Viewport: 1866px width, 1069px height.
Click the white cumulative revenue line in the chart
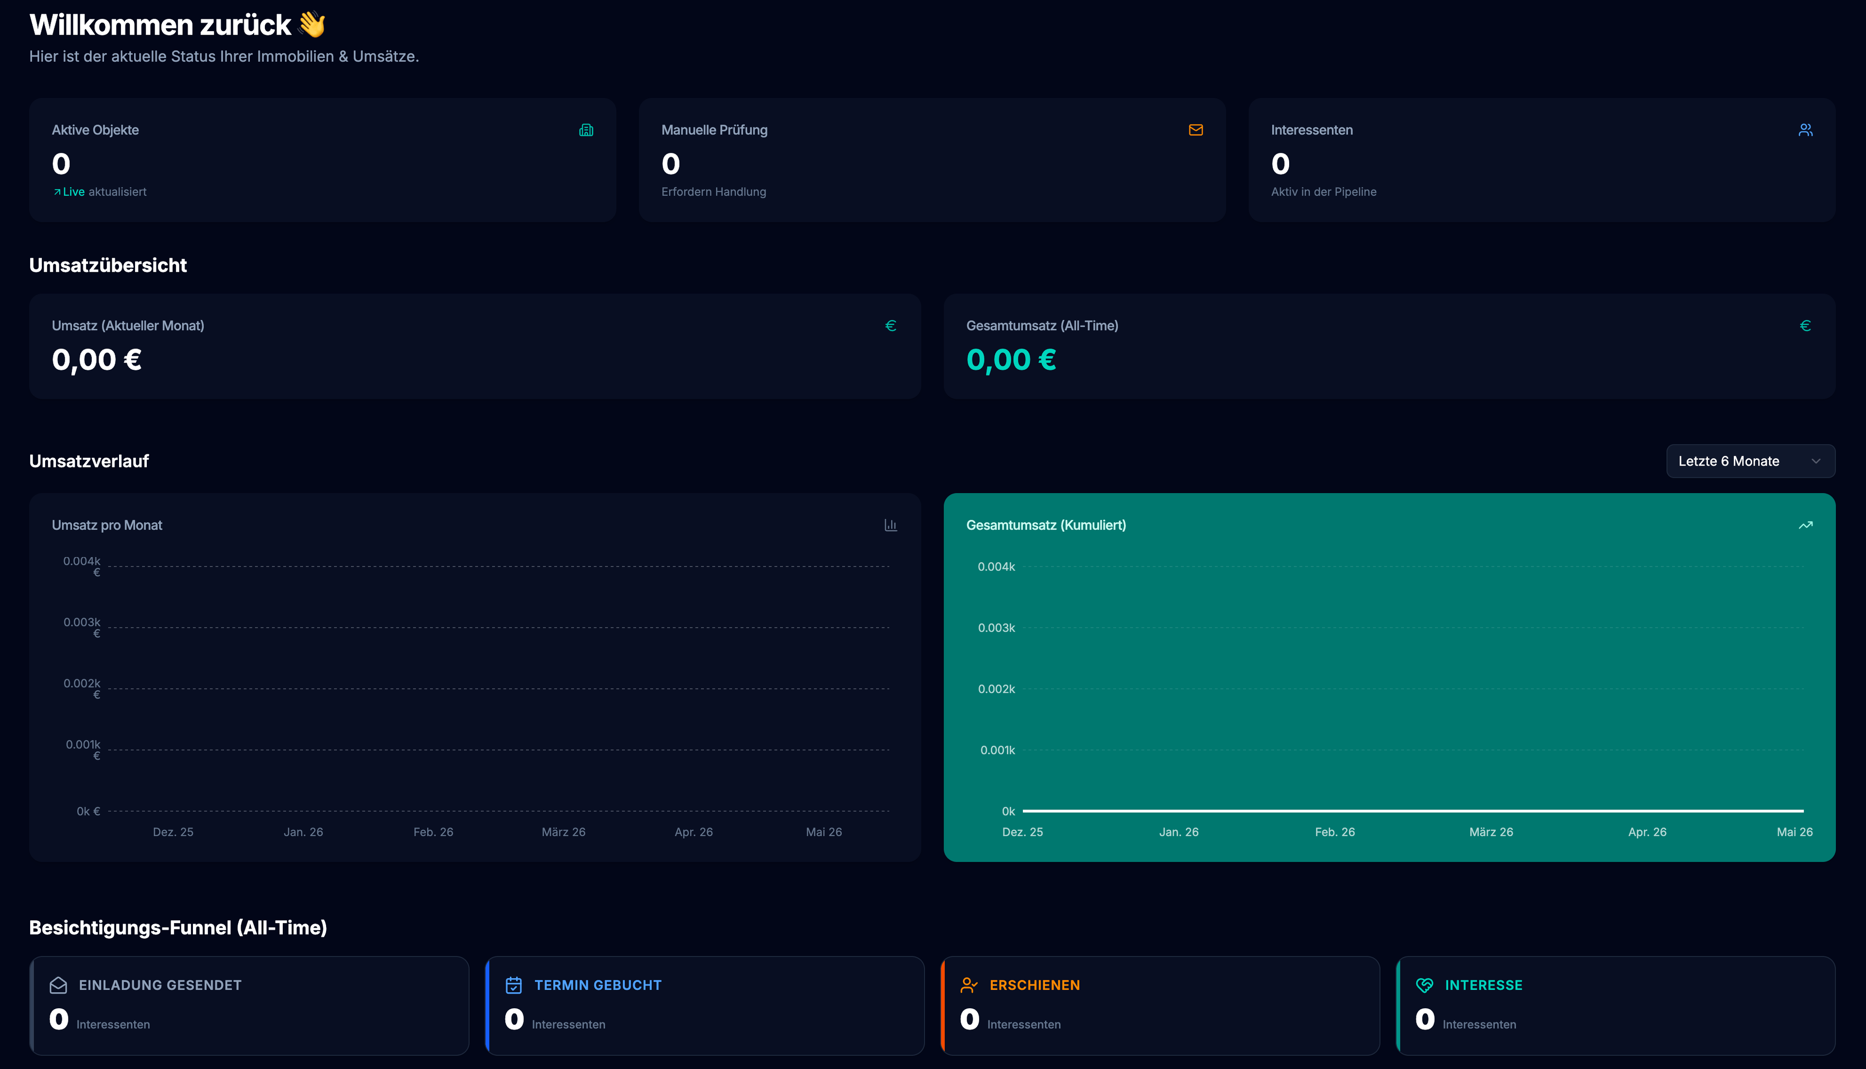pyautogui.click(x=1413, y=810)
